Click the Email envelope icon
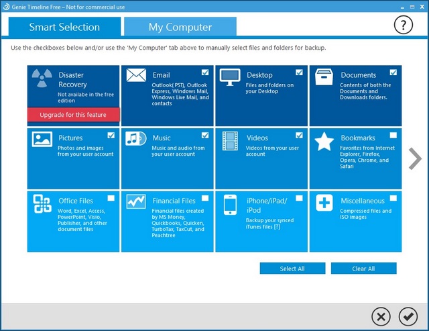Image resolution: width=429 pixels, height=331 pixels. (x=136, y=75)
